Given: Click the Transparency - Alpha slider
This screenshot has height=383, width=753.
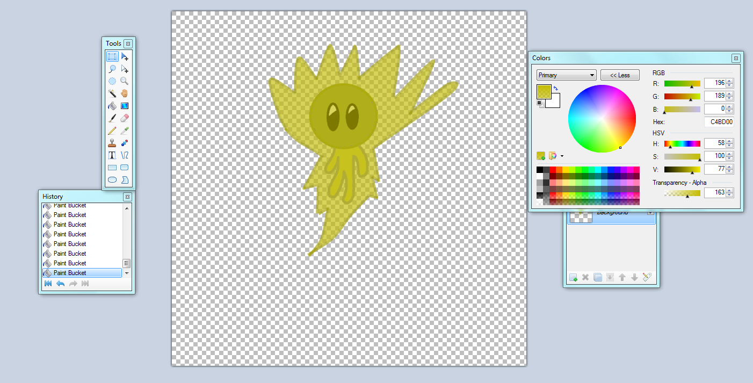Looking at the screenshot, I should click(682, 193).
